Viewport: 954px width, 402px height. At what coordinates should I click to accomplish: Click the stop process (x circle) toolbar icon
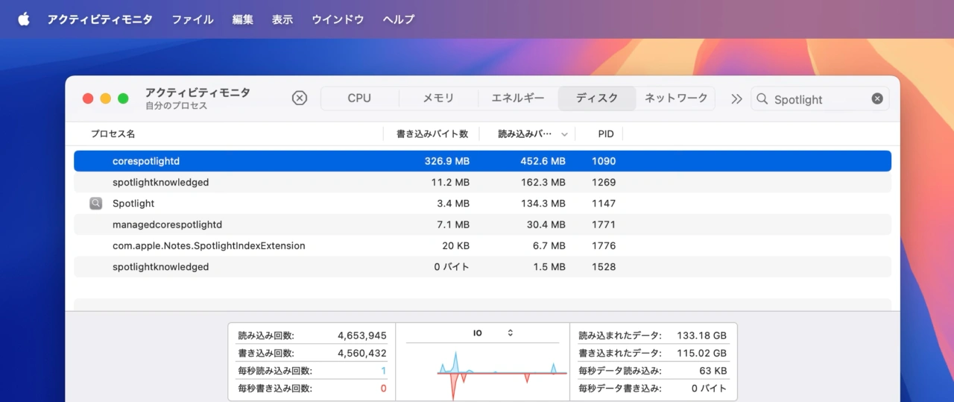click(x=299, y=98)
